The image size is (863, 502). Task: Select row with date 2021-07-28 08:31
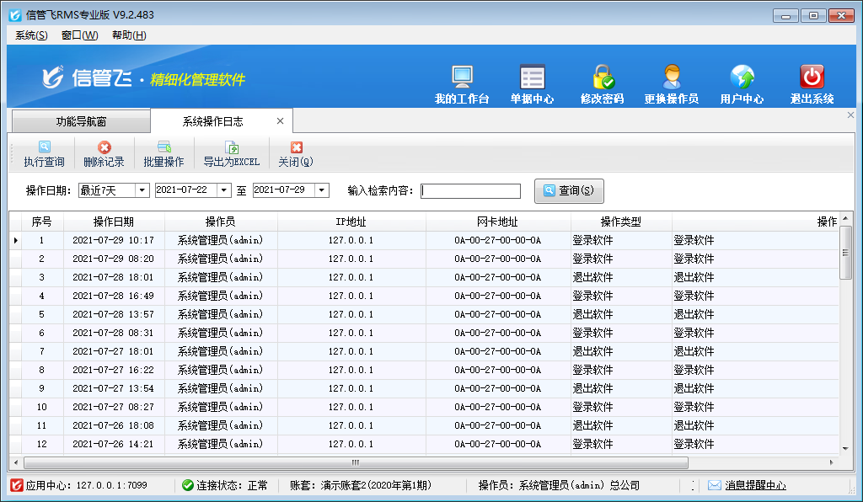tap(425, 333)
